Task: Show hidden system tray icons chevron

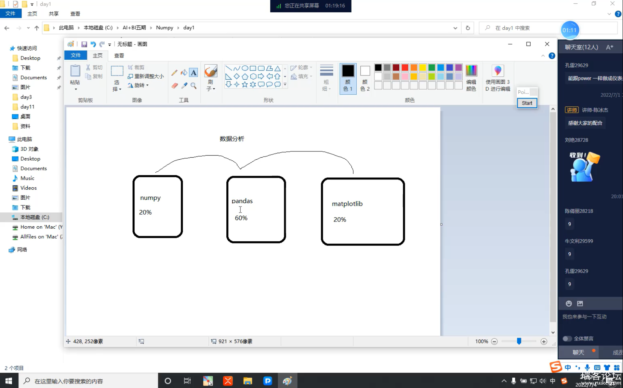Action: click(x=504, y=381)
